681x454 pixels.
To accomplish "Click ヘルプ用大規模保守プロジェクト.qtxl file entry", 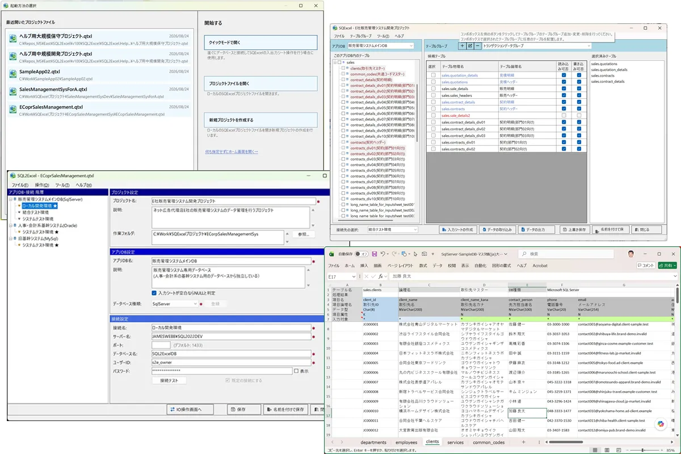I will (100, 39).
